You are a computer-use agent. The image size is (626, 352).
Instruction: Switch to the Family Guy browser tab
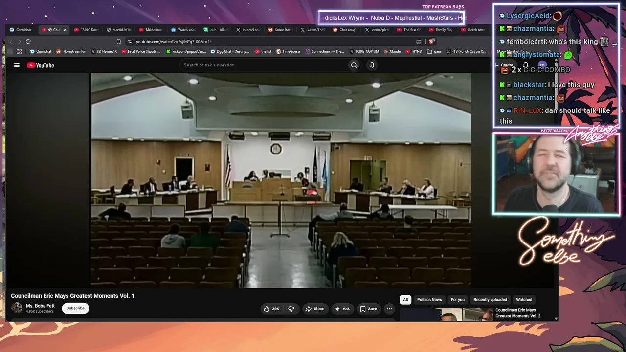coord(442,30)
